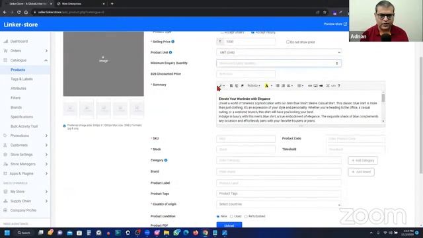Insert a video in Summary editor
The height and width of the screenshot is (238, 423).
click(x=321, y=86)
